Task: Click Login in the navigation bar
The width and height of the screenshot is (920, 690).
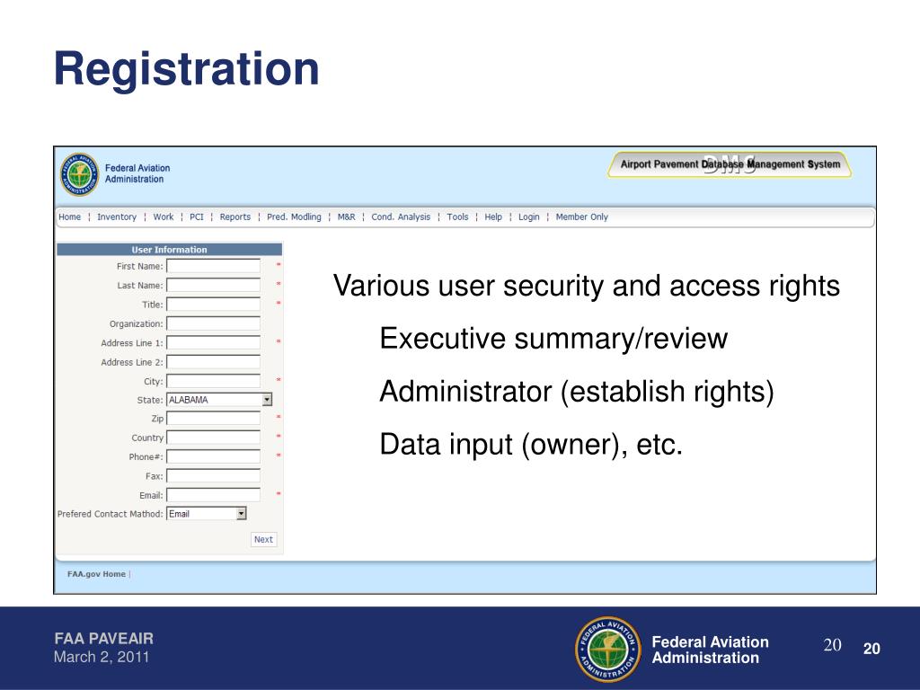Action: coord(528,217)
